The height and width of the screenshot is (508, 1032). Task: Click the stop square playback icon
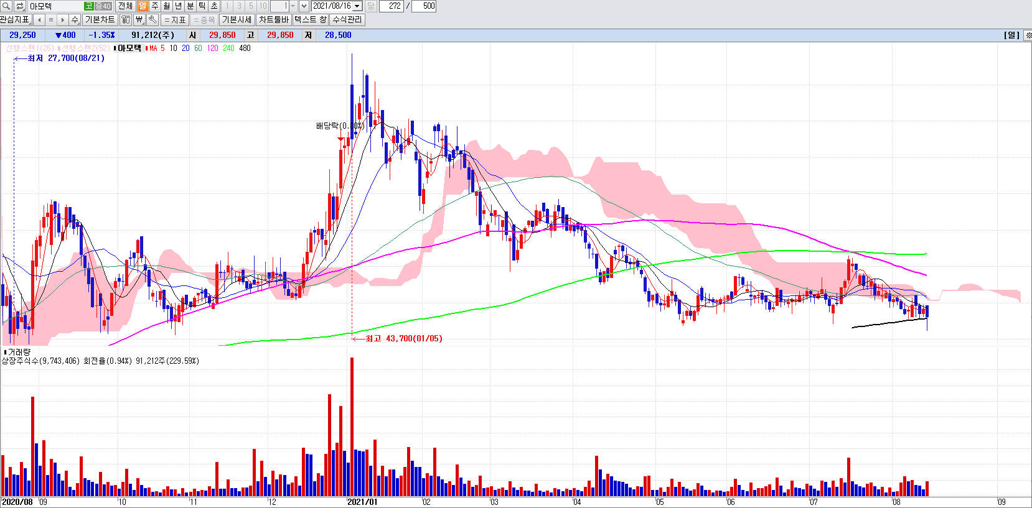pyautogui.click(x=51, y=20)
